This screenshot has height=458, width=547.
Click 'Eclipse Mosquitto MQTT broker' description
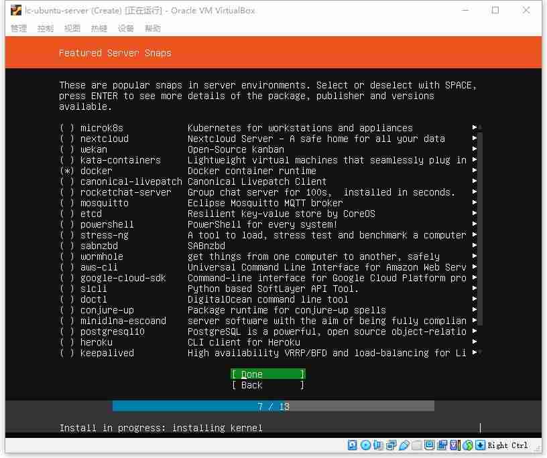[265, 203]
